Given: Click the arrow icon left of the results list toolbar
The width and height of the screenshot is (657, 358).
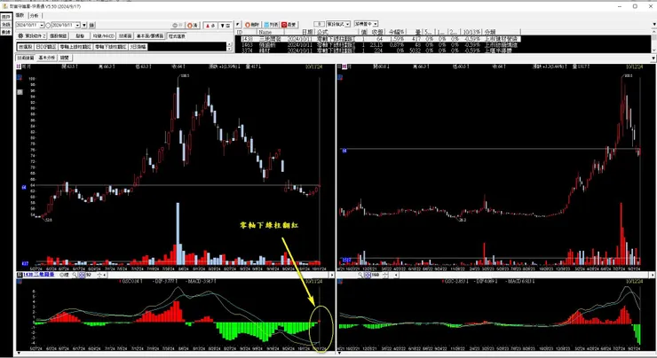Looking at the screenshot, I should [x=238, y=24].
